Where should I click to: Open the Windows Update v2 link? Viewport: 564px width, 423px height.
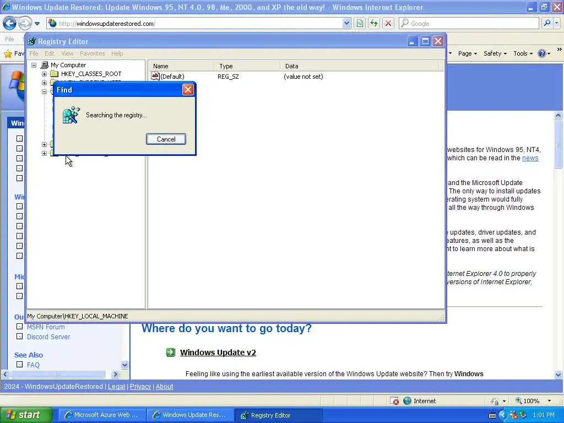click(x=218, y=352)
